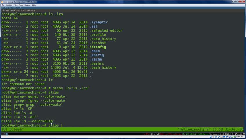Click the USB devices status icon
The height and width of the screenshot is (139, 246).
point(219,137)
